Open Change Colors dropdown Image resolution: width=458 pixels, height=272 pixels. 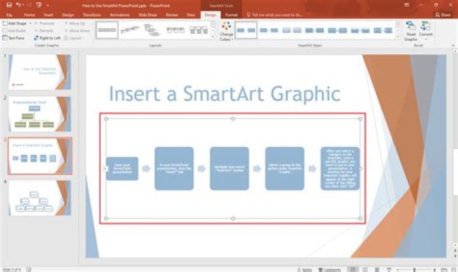coord(226,31)
